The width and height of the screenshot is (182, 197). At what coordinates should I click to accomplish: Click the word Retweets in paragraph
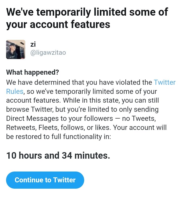pyautogui.click(x=21, y=127)
